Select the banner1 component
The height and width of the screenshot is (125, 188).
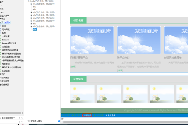tap(5, 40)
